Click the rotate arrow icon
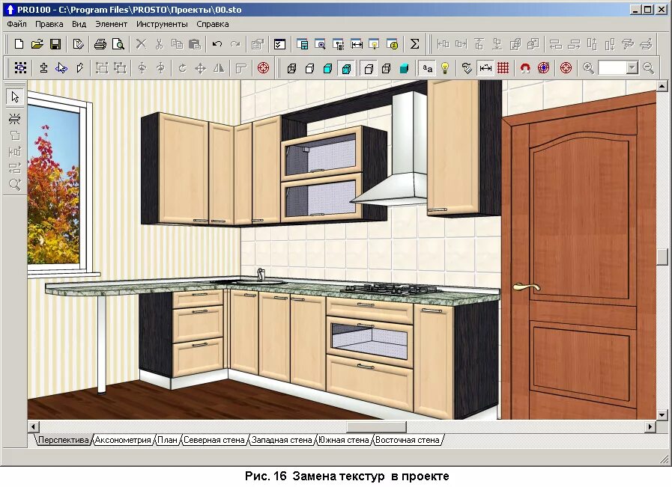 click(182, 67)
